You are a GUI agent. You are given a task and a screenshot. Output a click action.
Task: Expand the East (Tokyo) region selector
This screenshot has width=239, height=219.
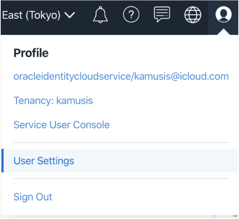point(38,15)
